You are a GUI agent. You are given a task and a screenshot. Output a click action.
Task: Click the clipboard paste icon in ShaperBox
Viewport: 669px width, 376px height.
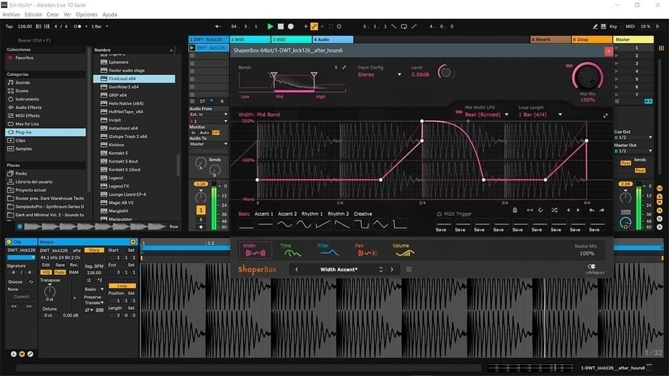515,210
